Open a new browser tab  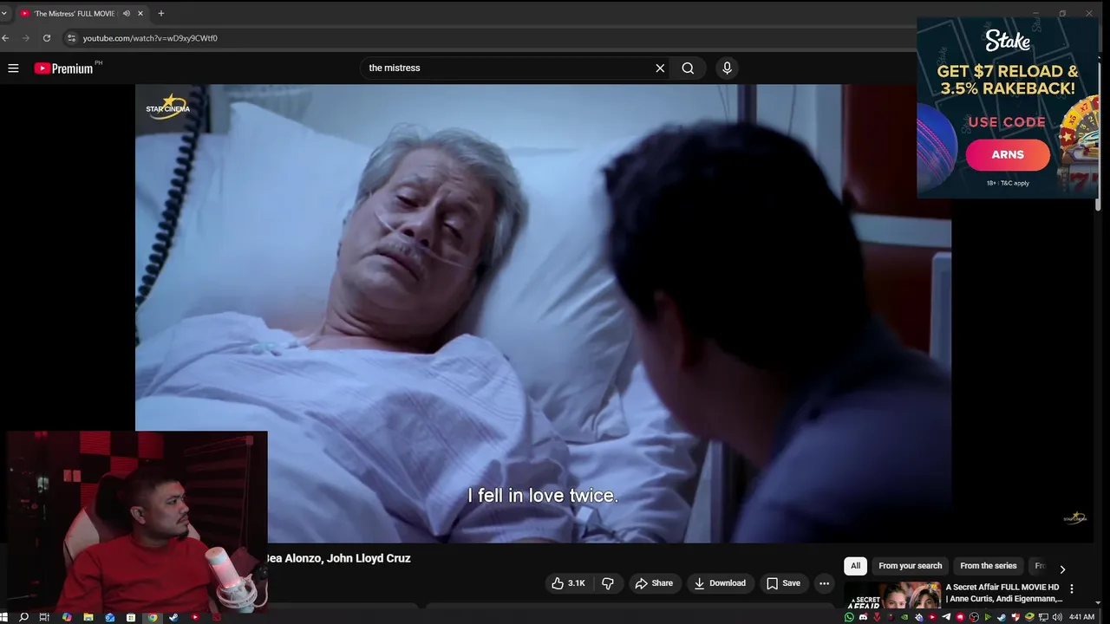161,13
